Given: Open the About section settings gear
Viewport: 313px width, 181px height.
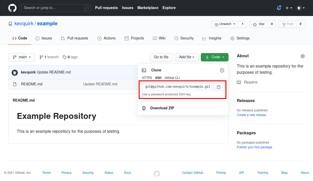Looking at the screenshot, I should [302, 56].
